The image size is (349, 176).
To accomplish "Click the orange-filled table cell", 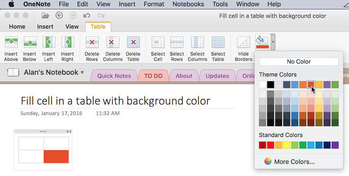I will coord(56,157).
